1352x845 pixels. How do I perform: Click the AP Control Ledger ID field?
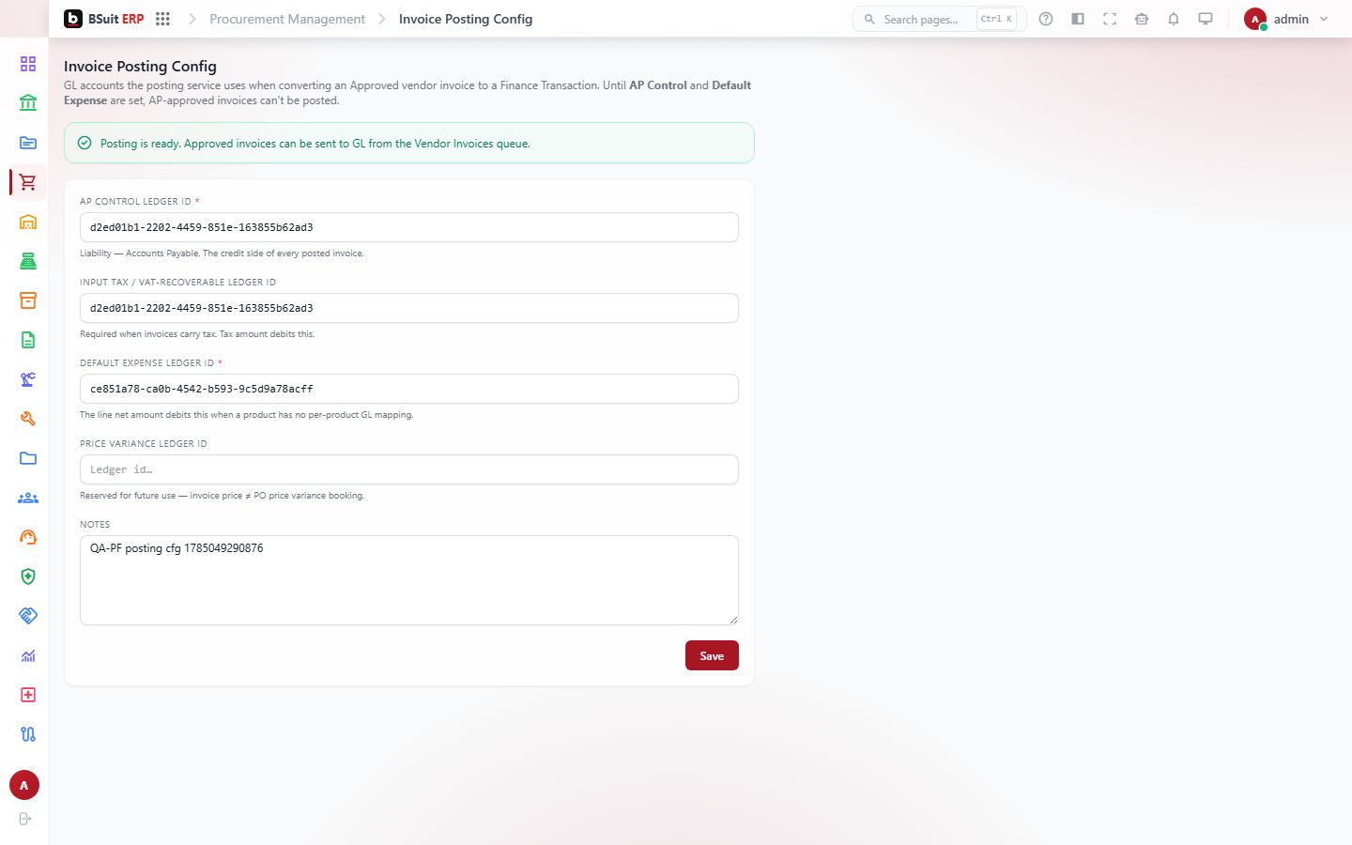pyautogui.click(x=409, y=227)
